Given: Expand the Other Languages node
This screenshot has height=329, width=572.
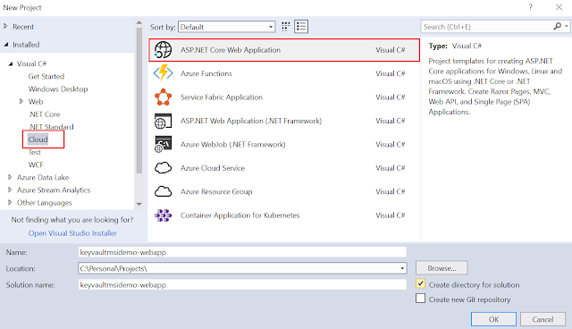Looking at the screenshot, I should click(10, 202).
